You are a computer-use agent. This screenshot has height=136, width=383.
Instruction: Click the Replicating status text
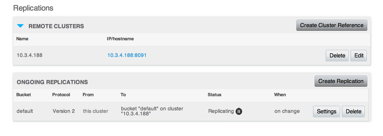pos(221,111)
